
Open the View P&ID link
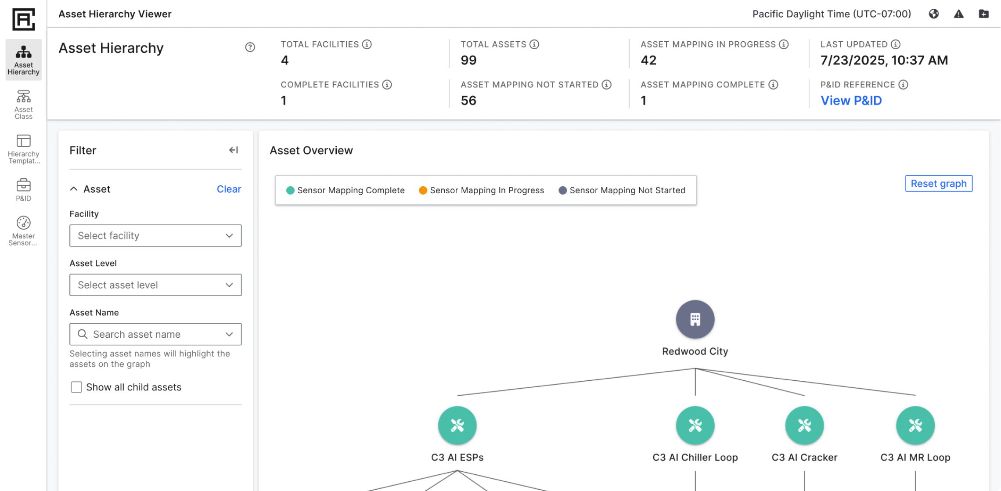851,101
